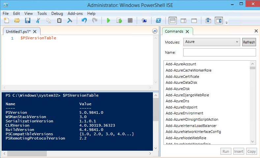
Task: Show script pane maximized layout
Action: pyautogui.click(x=194, y=20)
